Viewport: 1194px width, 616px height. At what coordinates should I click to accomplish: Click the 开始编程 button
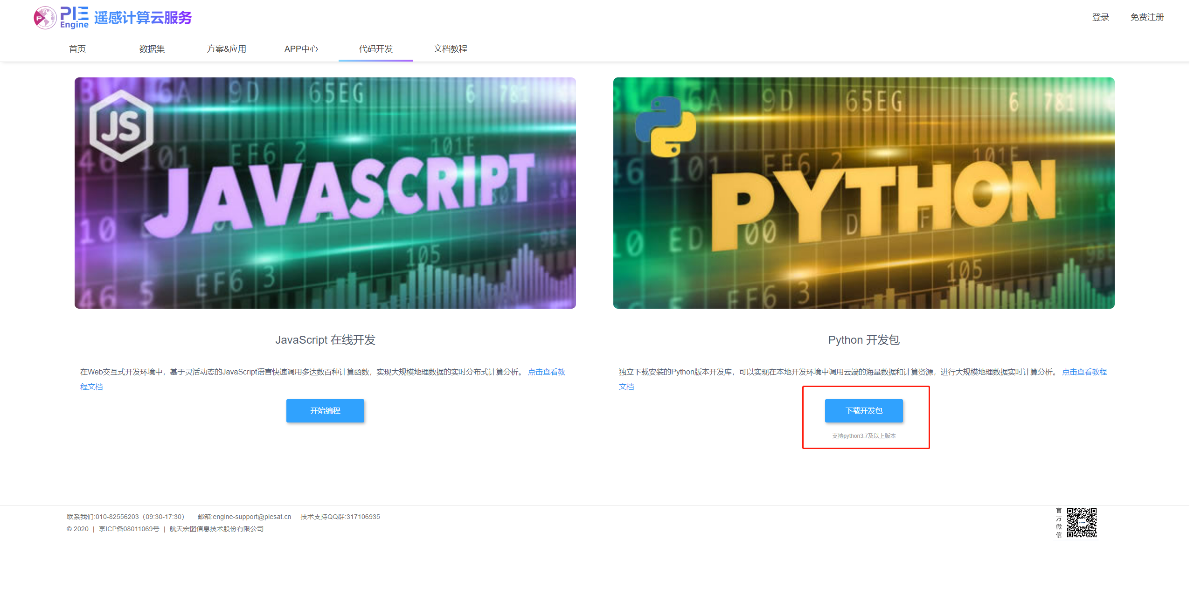325,410
